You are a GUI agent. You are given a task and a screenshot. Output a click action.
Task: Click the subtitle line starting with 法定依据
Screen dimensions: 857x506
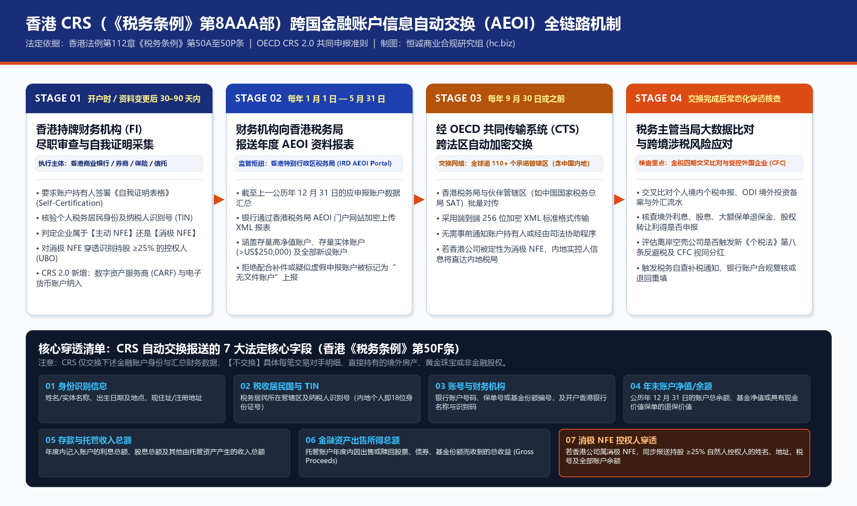[270, 43]
